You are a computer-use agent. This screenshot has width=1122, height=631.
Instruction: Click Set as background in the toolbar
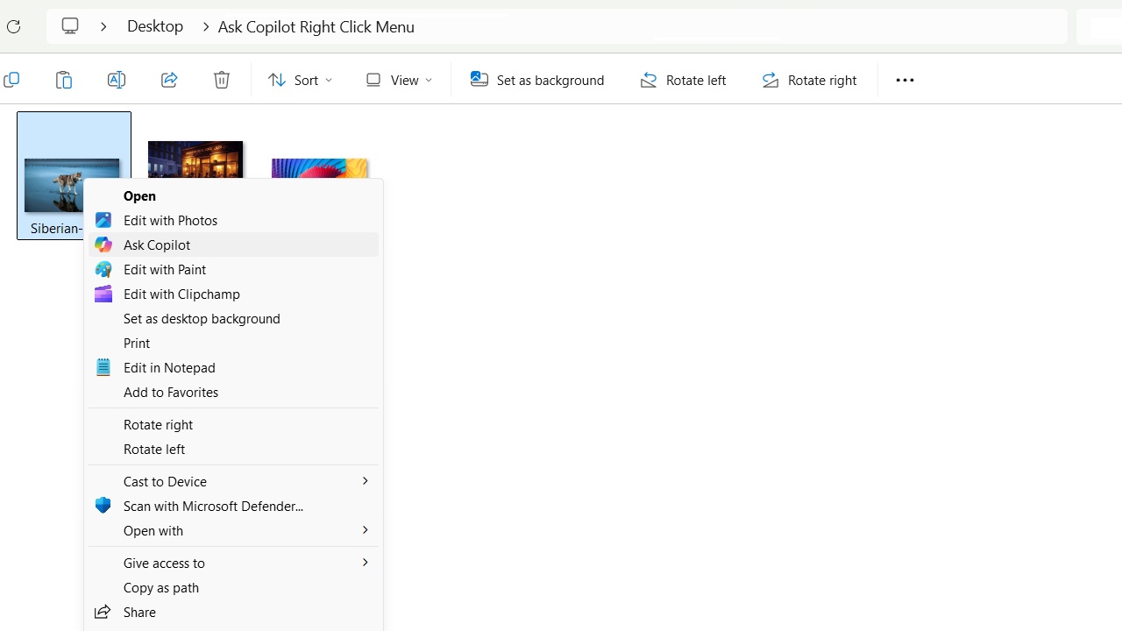(537, 80)
